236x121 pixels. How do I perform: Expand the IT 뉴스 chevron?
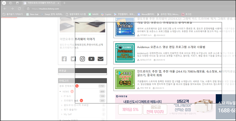[x=62, y=96]
